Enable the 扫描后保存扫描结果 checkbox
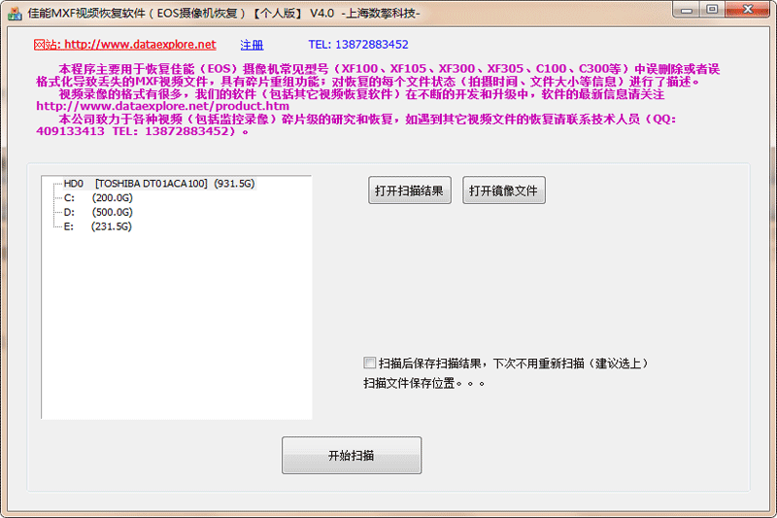Viewport: 777px width, 518px height. 369,363
